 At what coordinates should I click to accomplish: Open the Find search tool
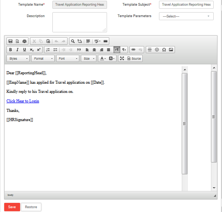tap(73, 41)
